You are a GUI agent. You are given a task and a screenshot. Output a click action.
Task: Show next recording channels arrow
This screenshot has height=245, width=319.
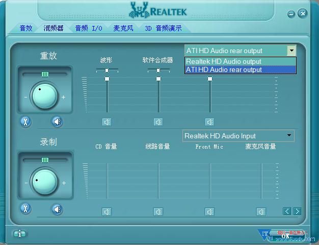pyautogui.click(x=297, y=211)
